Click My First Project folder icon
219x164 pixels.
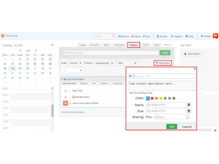[65, 79]
